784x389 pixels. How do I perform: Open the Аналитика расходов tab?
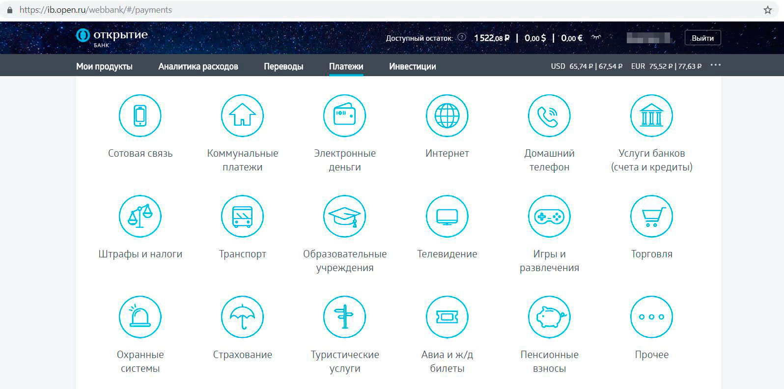tap(198, 66)
